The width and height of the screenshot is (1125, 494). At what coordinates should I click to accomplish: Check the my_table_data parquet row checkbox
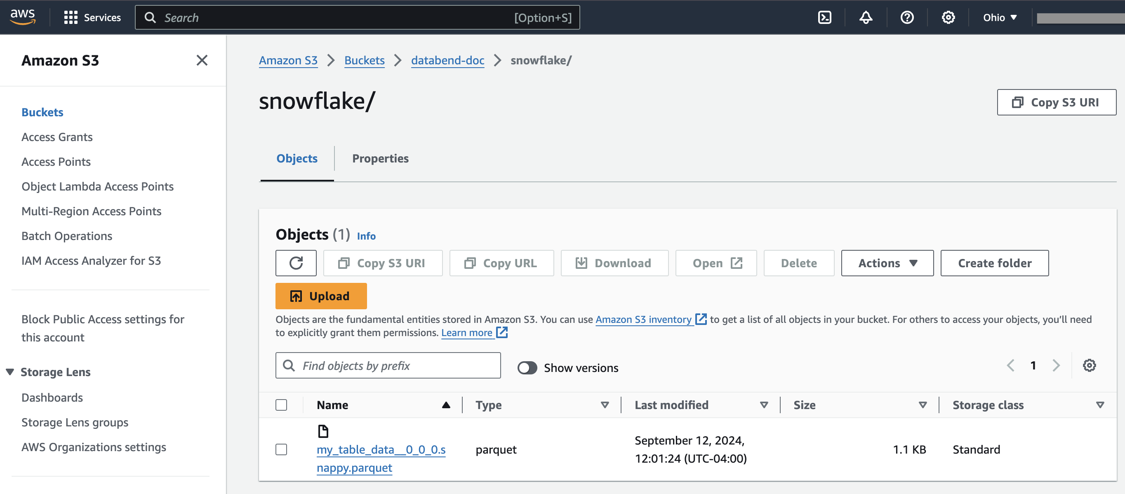[x=281, y=449]
